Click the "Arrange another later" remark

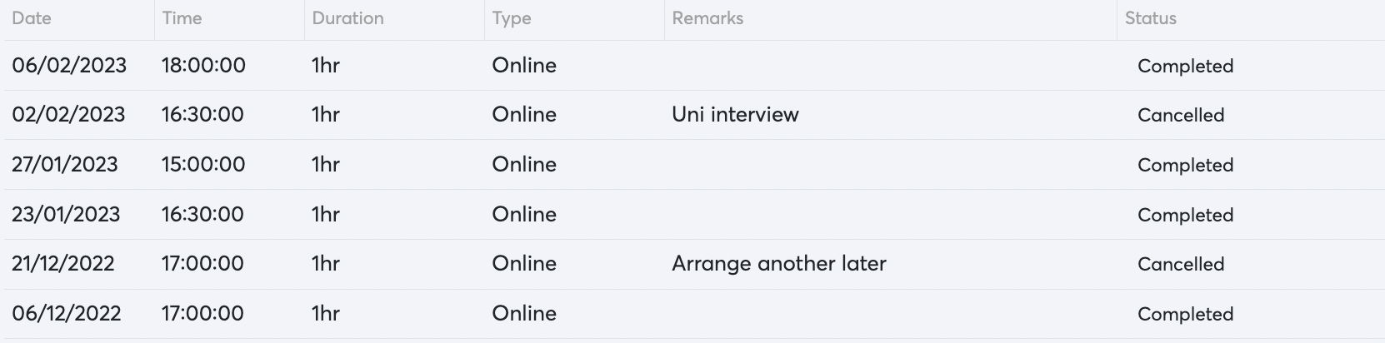pyautogui.click(x=778, y=264)
